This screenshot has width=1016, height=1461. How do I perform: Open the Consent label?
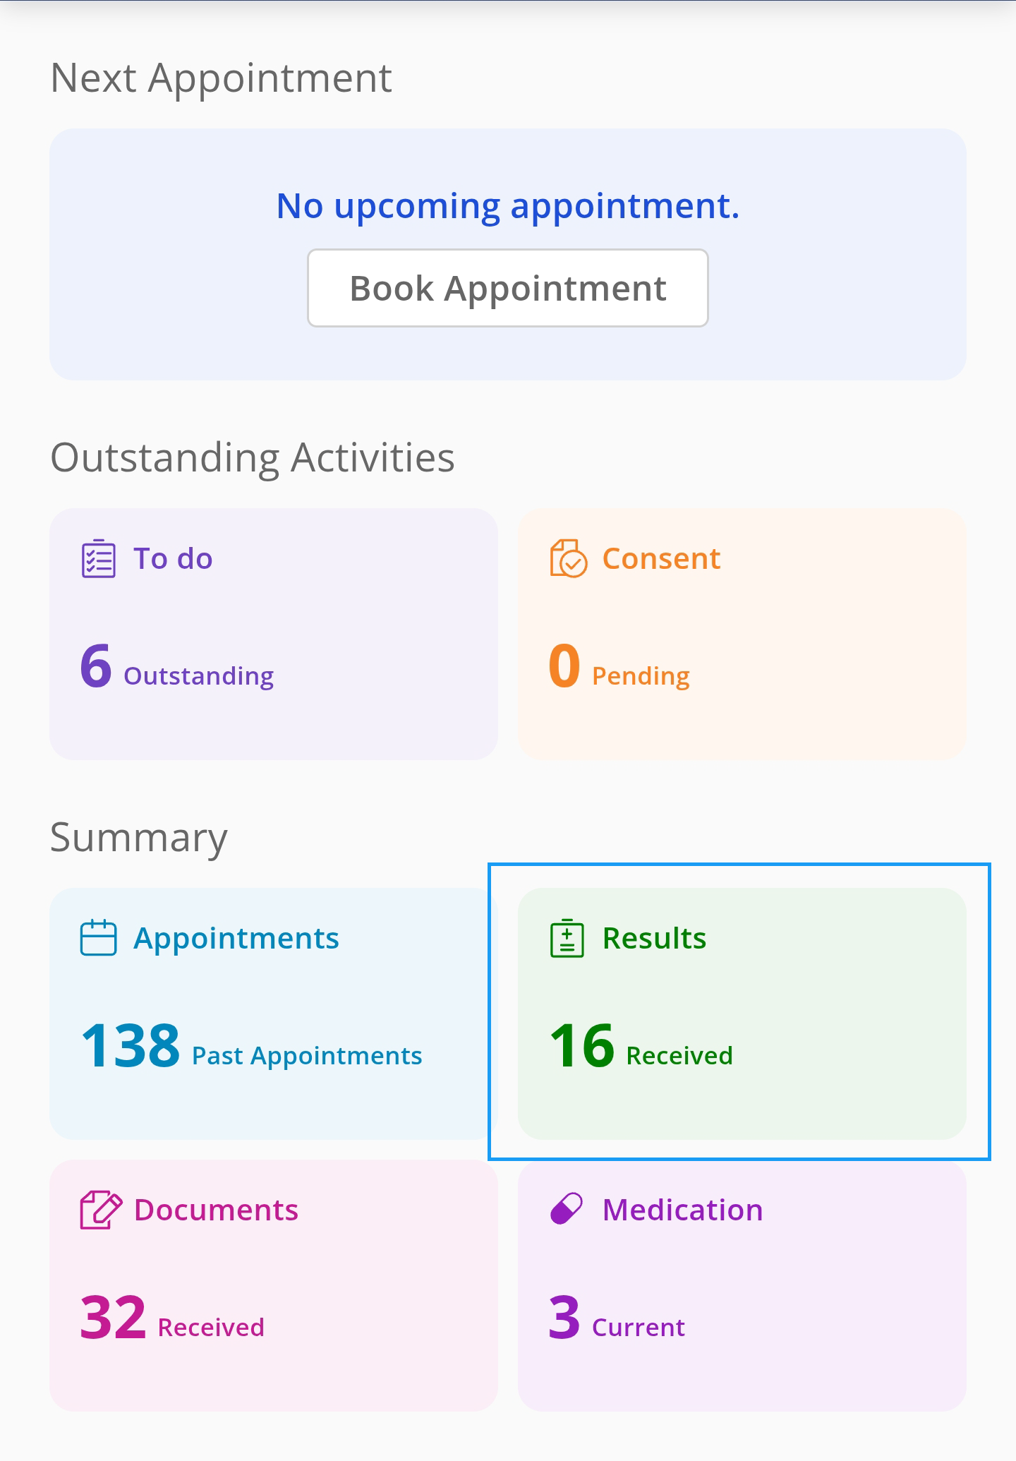[661, 558]
